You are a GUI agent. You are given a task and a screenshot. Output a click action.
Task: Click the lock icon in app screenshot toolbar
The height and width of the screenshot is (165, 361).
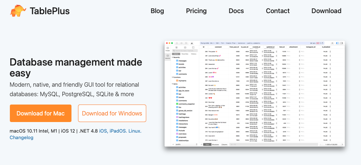pyautogui.click(x=192, y=43)
